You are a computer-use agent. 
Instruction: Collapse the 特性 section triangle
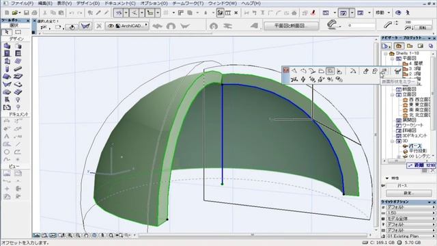coord(387,178)
